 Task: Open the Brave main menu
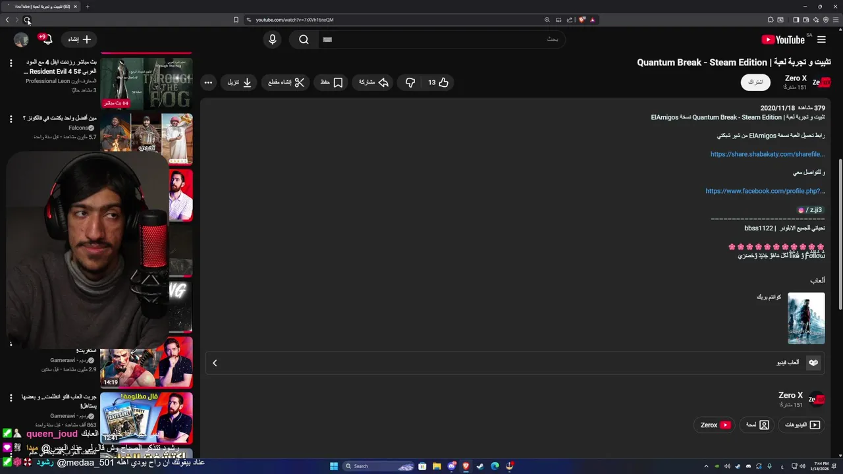pyautogui.click(x=836, y=20)
